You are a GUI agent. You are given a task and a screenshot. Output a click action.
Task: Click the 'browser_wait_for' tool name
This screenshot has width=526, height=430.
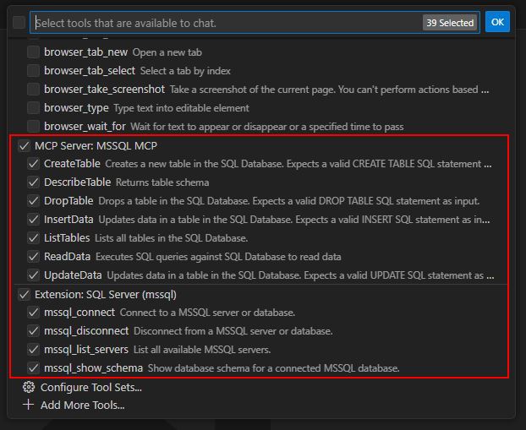(x=85, y=127)
